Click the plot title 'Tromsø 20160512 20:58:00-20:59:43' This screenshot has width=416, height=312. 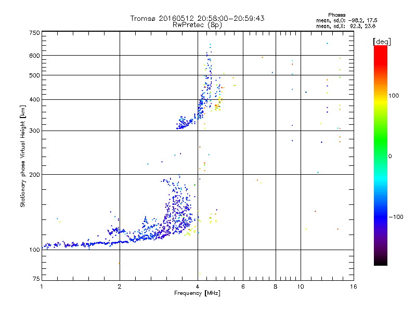pos(197,18)
